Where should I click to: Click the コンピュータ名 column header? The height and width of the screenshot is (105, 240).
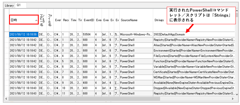42,20
